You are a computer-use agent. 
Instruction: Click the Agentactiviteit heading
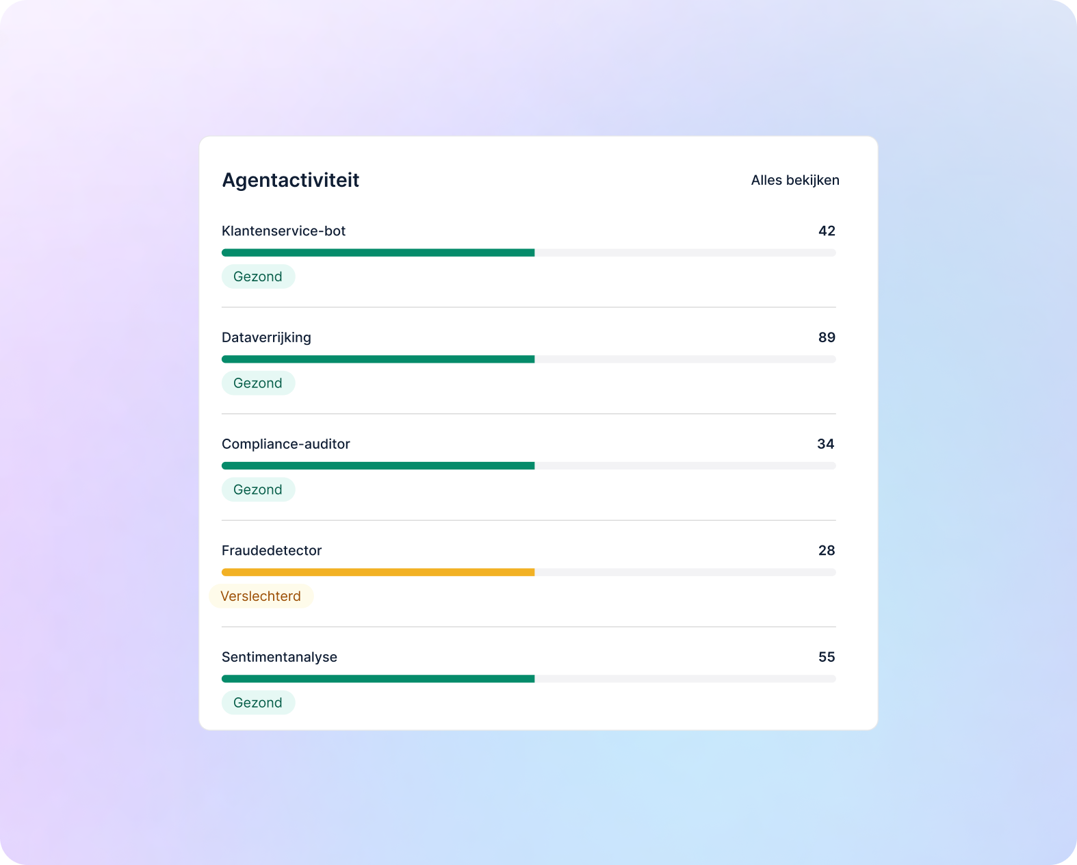[291, 180]
